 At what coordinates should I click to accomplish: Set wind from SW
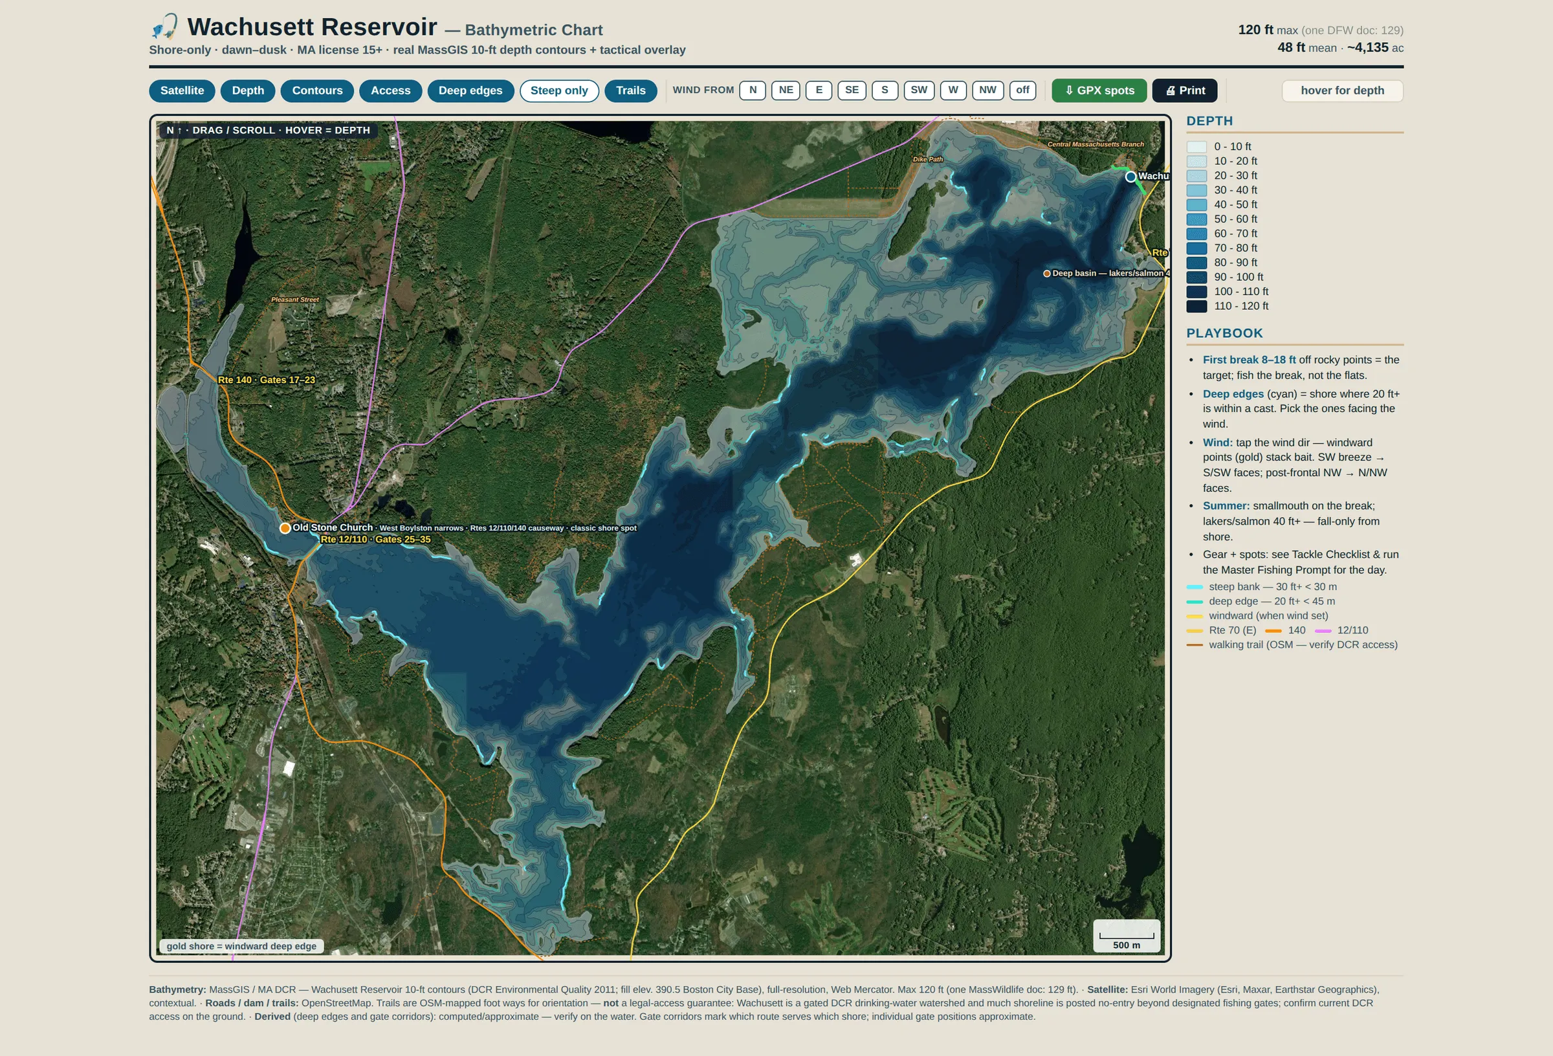pos(919,90)
